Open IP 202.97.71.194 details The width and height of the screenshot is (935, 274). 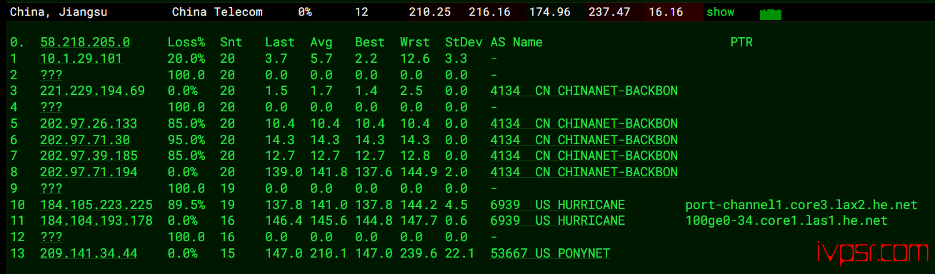[89, 172]
